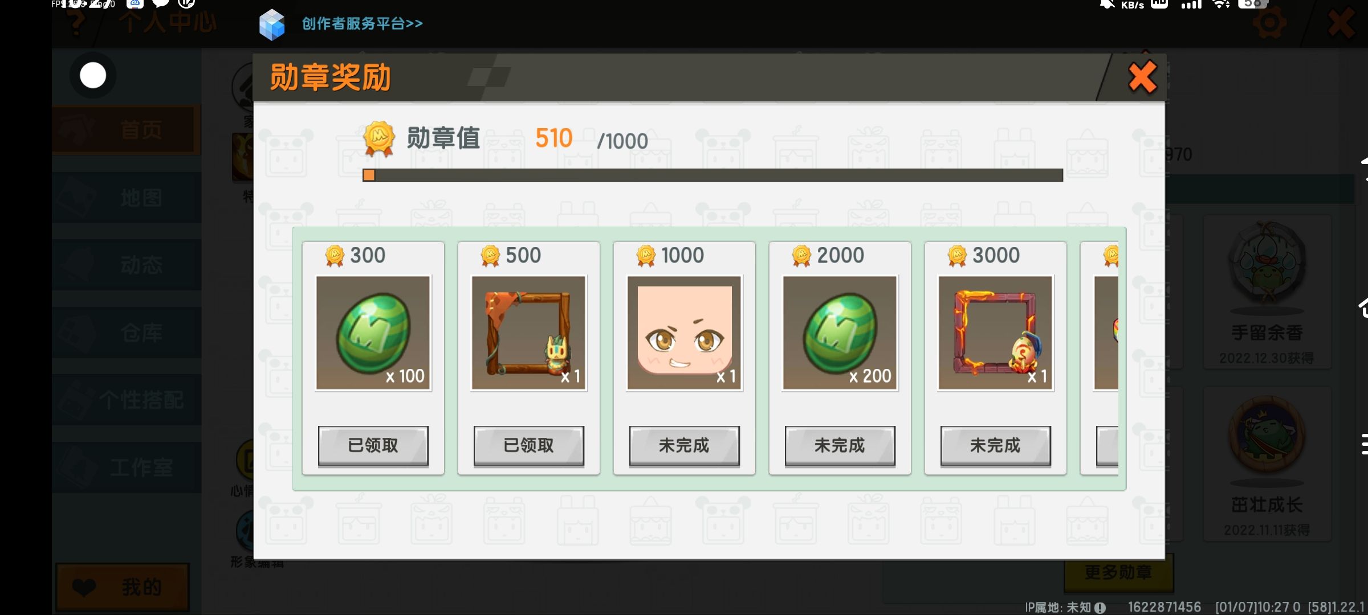
Task: Click 已领取 button under 500 reward
Action: click(x=529, y=445)
